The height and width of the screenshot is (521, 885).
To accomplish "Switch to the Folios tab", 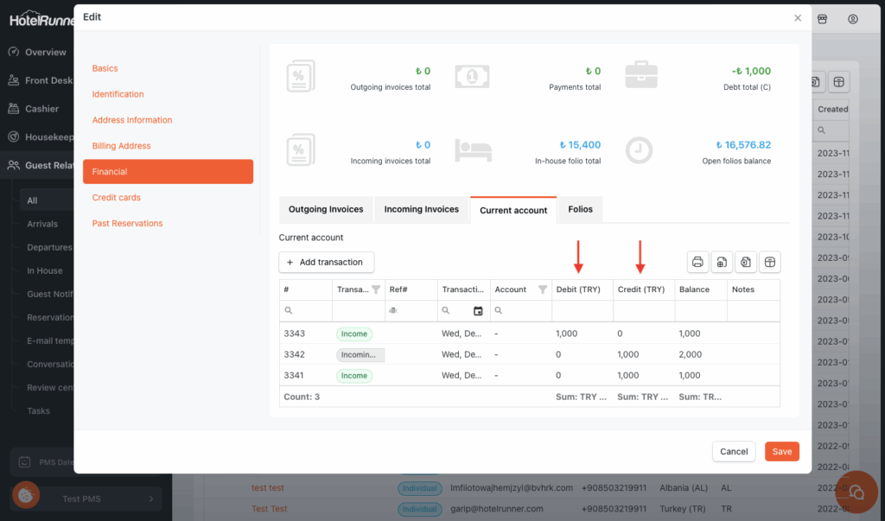I will tap(580, 209).
